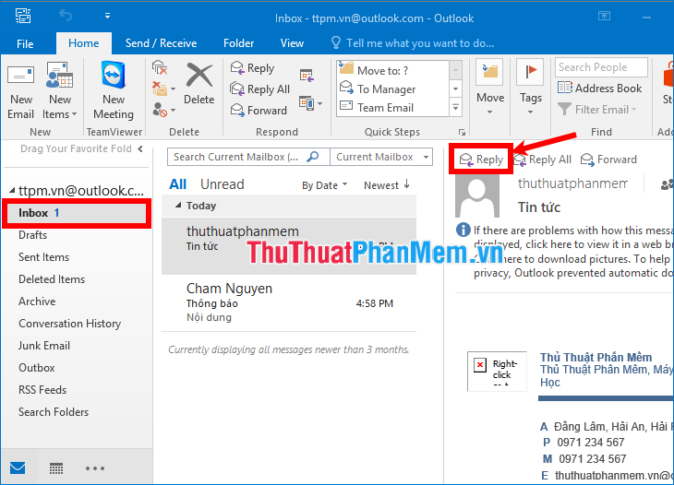
Task: Collapse the ttpm.vn@outlook.com account tree
Action: (12, 190)
